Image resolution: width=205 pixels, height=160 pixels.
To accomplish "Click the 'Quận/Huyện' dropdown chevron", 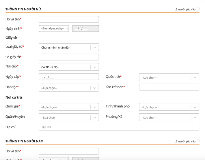I will (95, 118).
